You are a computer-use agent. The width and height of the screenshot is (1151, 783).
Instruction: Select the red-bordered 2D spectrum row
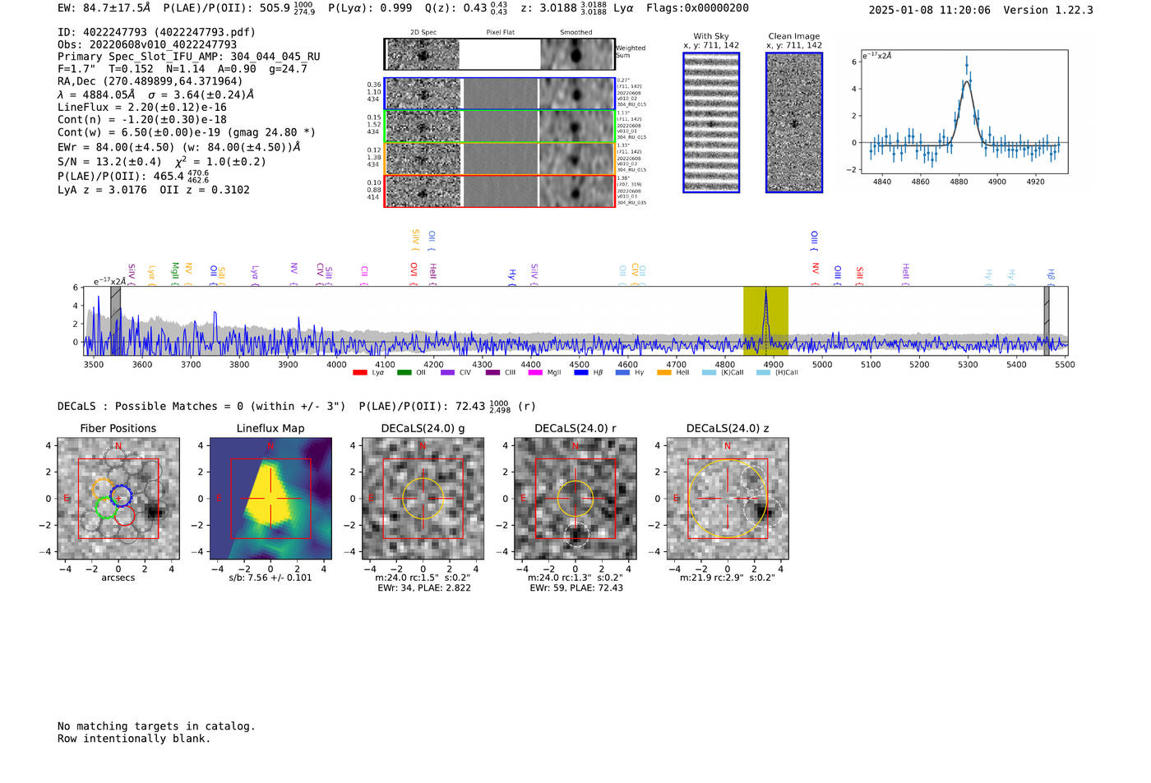500,191
